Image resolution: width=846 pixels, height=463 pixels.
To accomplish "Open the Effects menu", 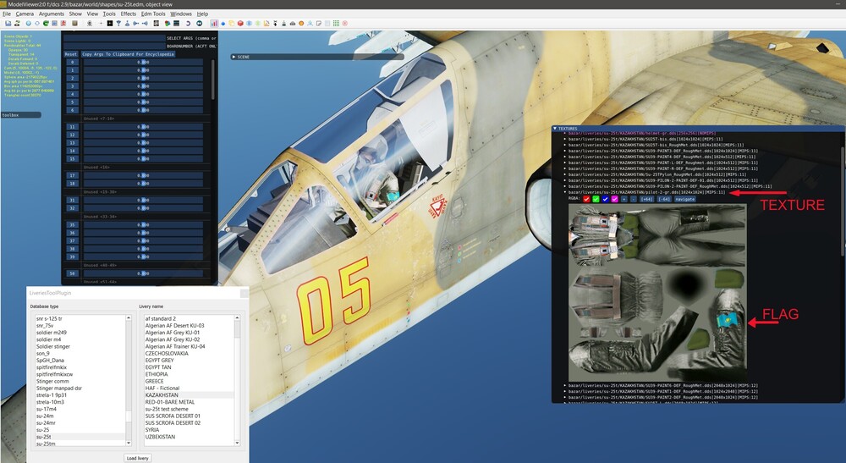I will [x=129, y=14].
